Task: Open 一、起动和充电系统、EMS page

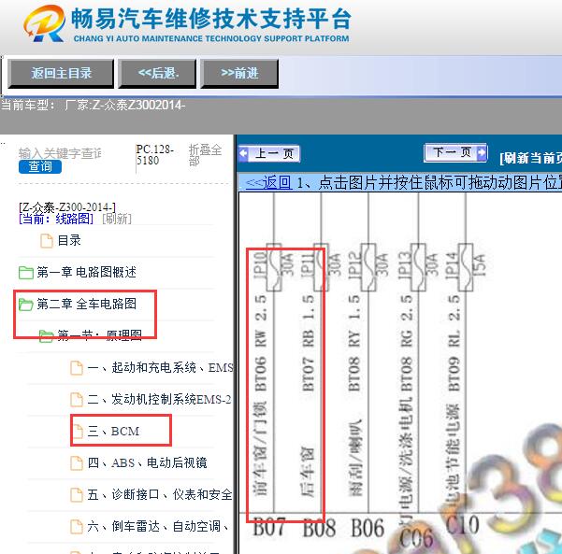Action: click(x=160, y=367)
